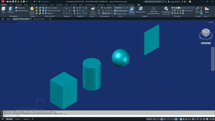The width and height of the screenshot is (215, 121).
Task: Click Tornar atual layer button
Action: (x=187, y=10)
